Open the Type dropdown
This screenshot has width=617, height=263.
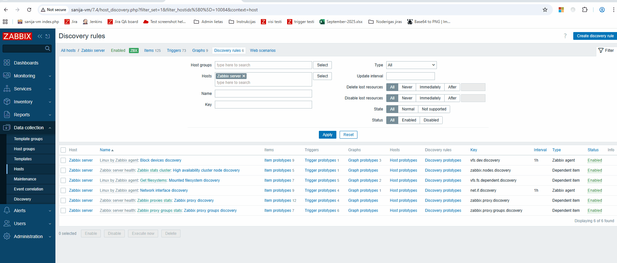(x=411, y=65)
